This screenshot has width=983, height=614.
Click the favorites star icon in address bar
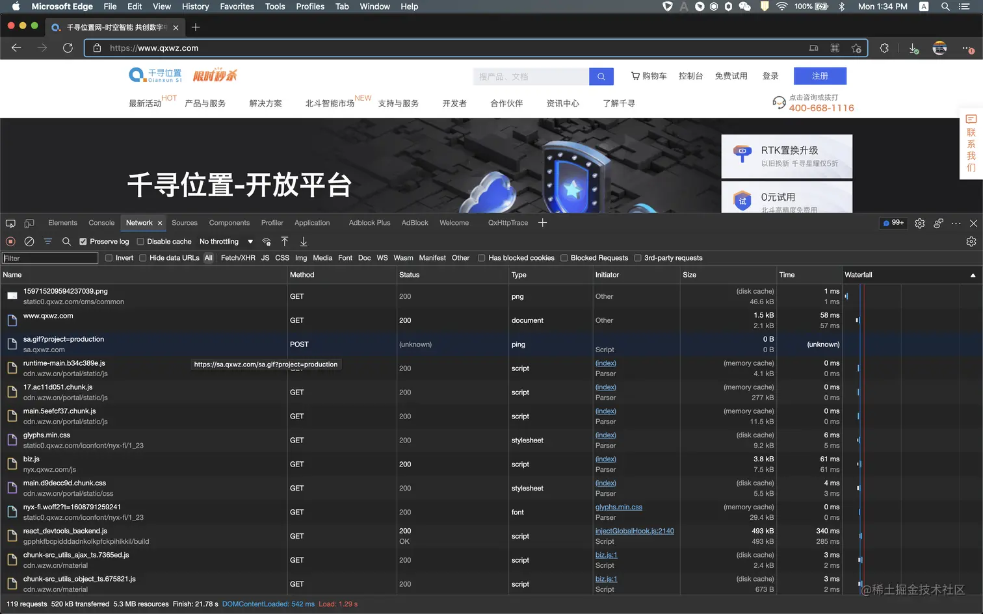(856, 48)
